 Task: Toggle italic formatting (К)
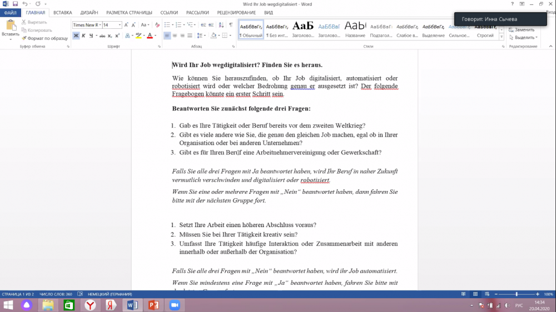[83, 36]
